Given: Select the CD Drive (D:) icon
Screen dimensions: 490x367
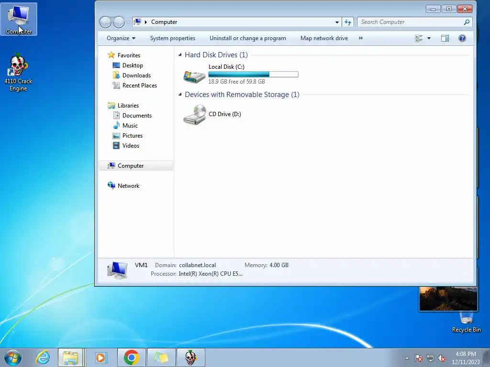Looking at the screenshot, I should click(x=194, y=115).
